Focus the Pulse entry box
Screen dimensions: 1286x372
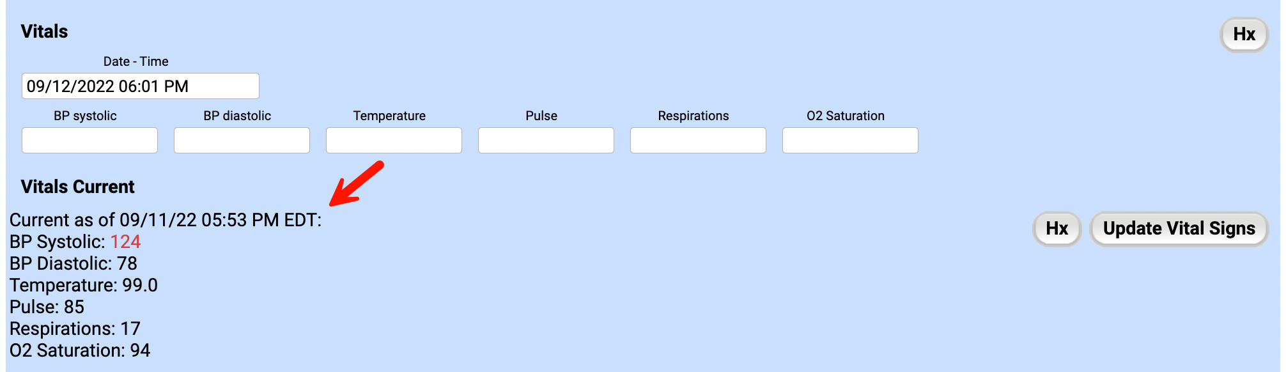point(546,141)
